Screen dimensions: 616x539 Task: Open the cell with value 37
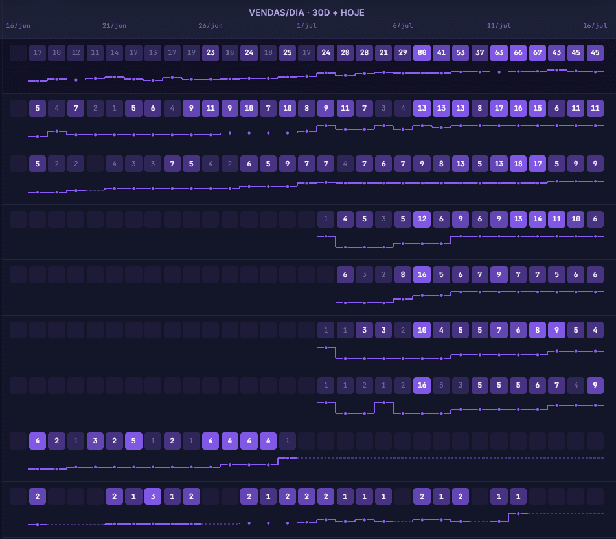click(x=480, y=52)
